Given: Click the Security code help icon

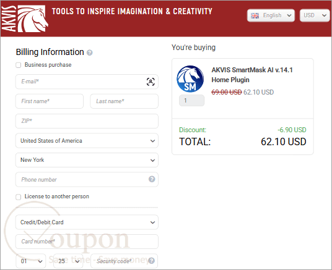Looking at the screenshot, I should (x=151, y=261).
